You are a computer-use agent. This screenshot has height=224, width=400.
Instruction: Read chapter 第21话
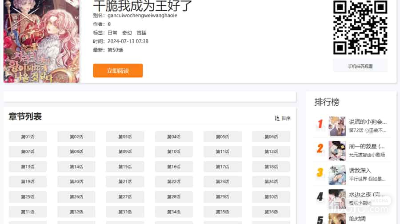(x=125, y=182)
